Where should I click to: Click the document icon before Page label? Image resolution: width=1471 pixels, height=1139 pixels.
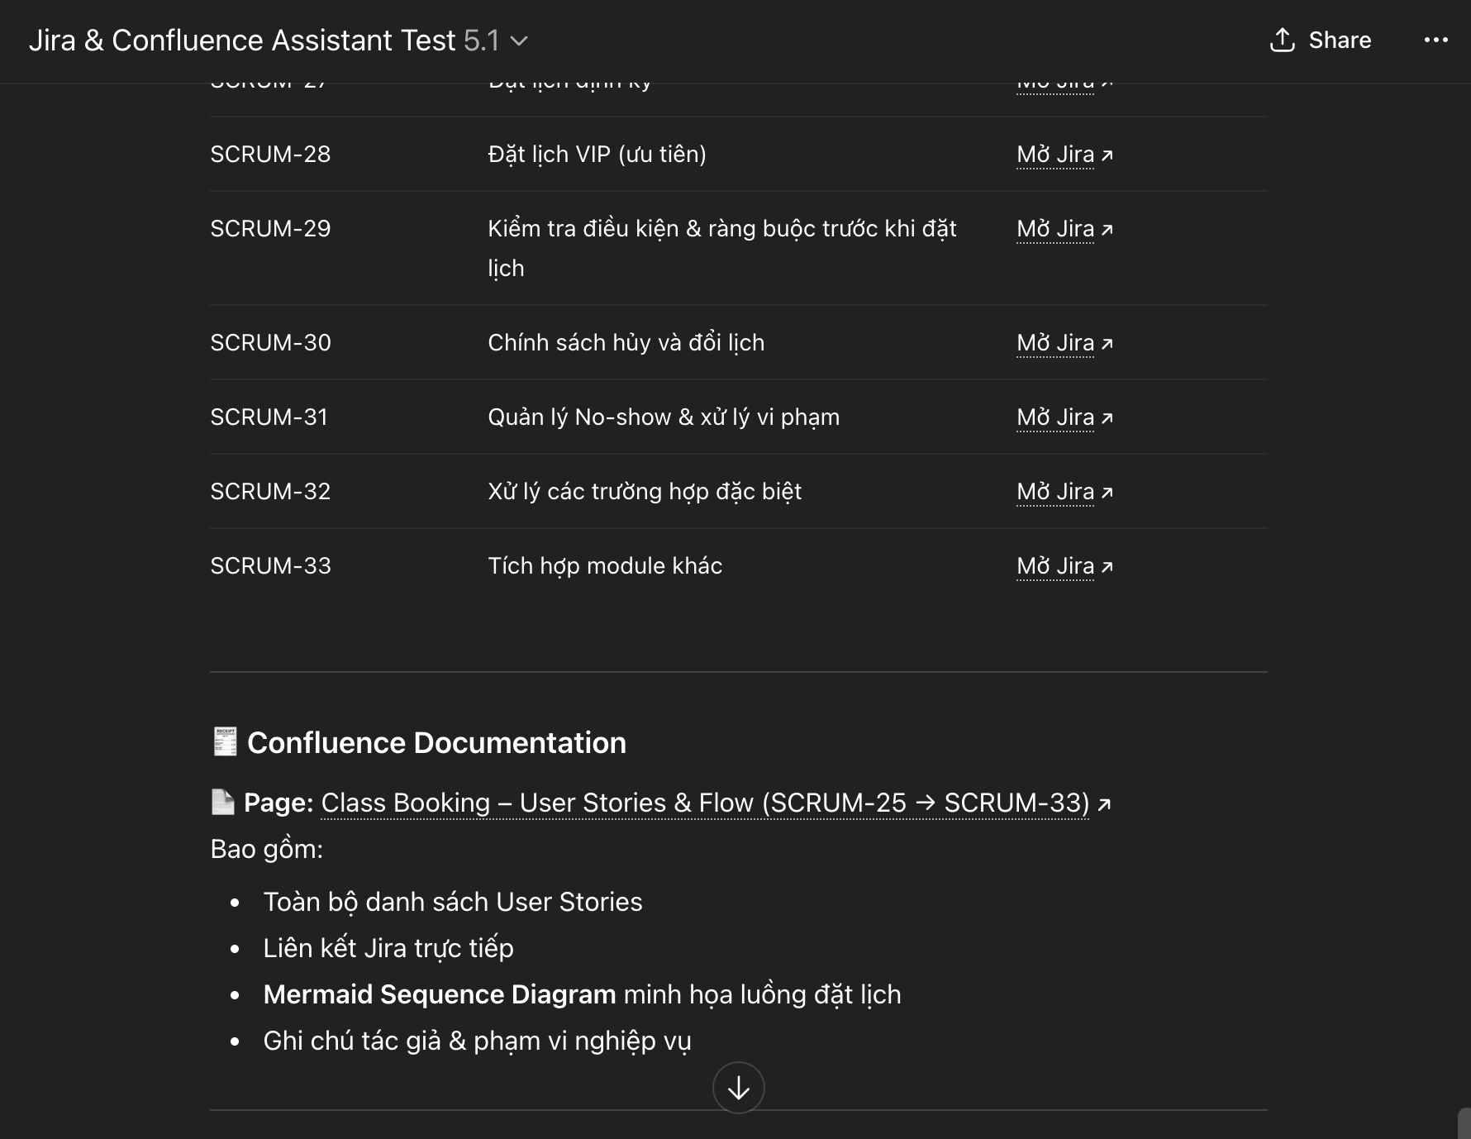click(223, 802)
